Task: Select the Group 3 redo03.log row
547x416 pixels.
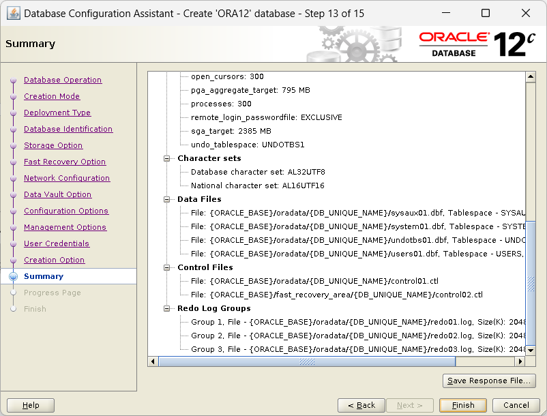Action: (358, 349)
